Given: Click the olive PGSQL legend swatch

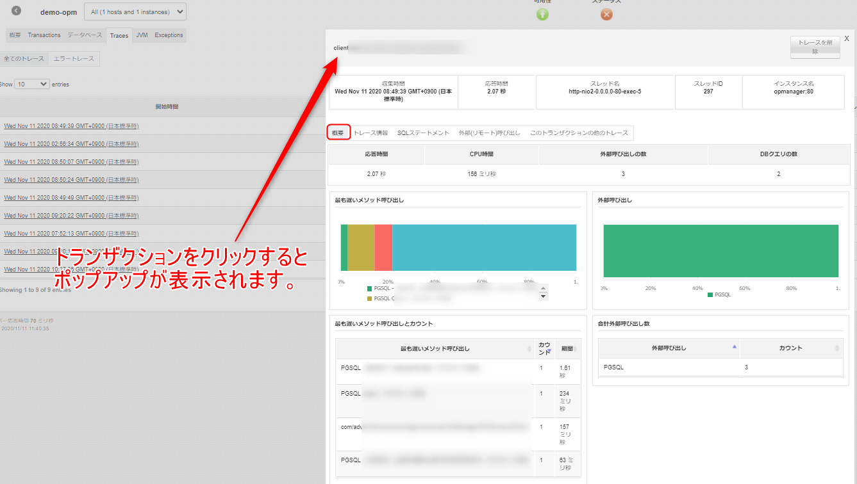Looking at the screenshot, I should [369, 298].
